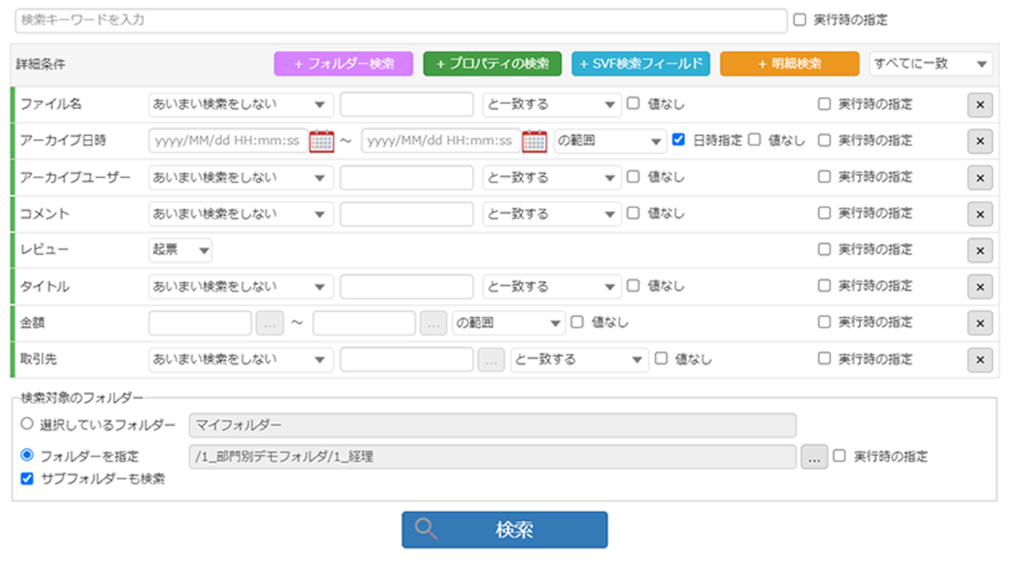
Task: Open the 取引先 value selection dialog via its ... icon
Action: [491, 360]
